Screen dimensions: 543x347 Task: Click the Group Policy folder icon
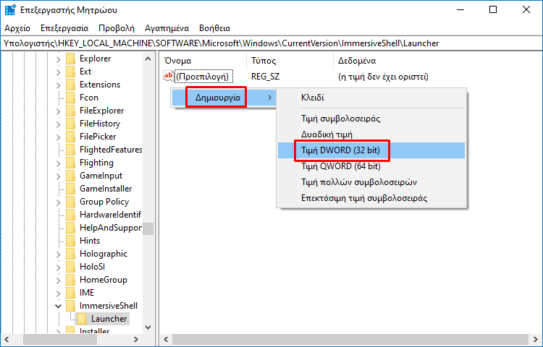(71, 202)
